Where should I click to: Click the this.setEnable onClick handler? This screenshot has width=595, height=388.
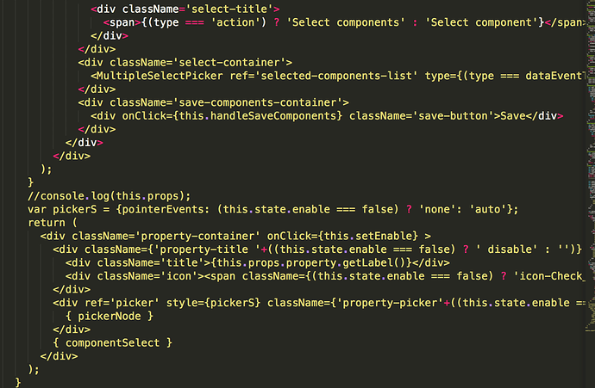[x=367, y=236]
